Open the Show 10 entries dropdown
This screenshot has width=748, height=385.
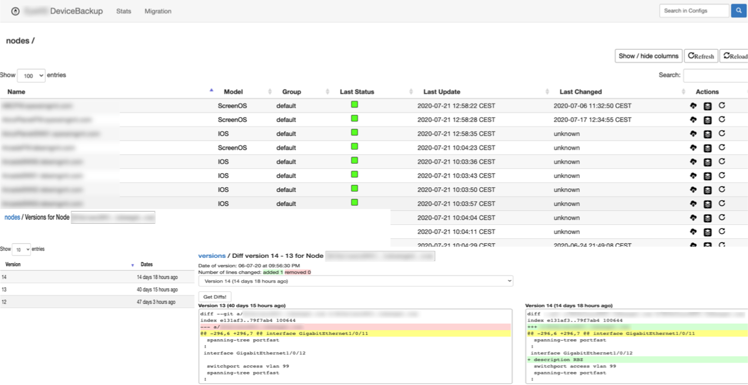(x=21, y=250)
